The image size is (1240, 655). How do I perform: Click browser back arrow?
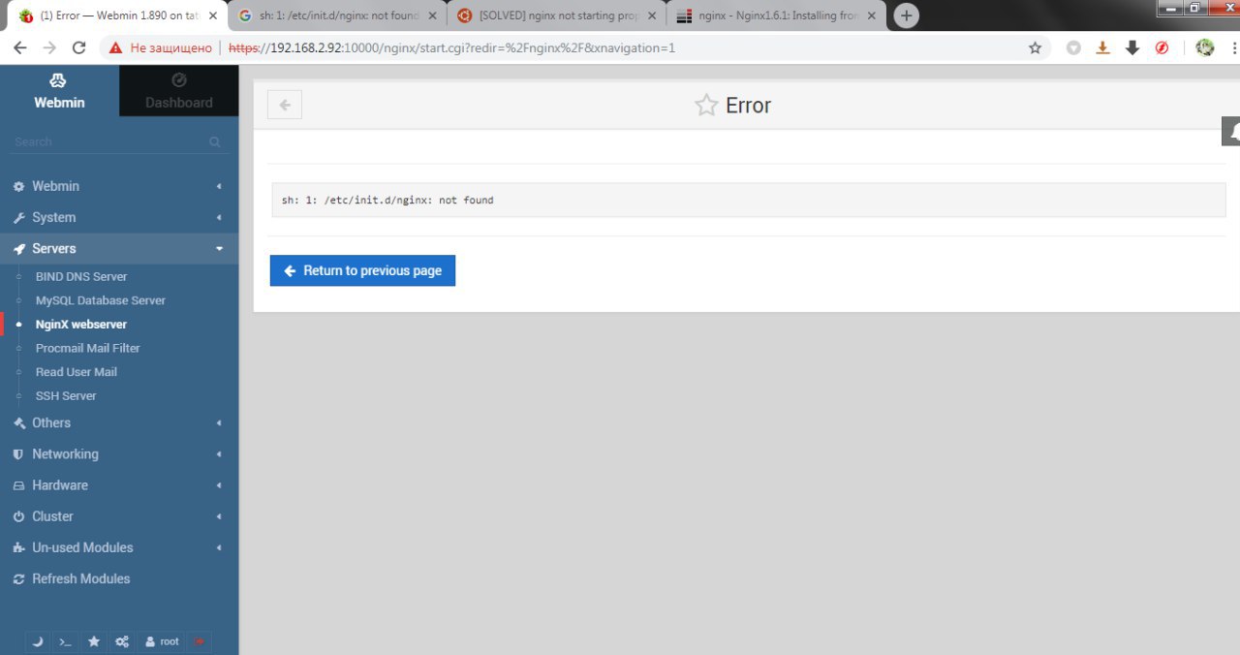click(x=20, y=47)
